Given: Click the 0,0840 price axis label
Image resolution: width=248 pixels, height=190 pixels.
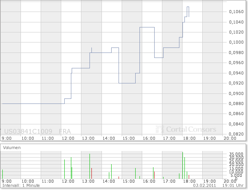Looking at the screenshot, I should [236, 124].
